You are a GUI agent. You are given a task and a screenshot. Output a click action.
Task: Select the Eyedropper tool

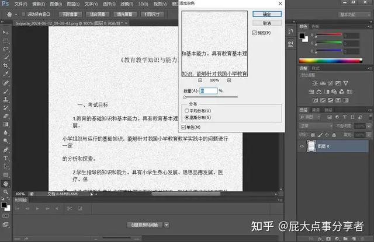pyautogui.click(x=5, y=74)
